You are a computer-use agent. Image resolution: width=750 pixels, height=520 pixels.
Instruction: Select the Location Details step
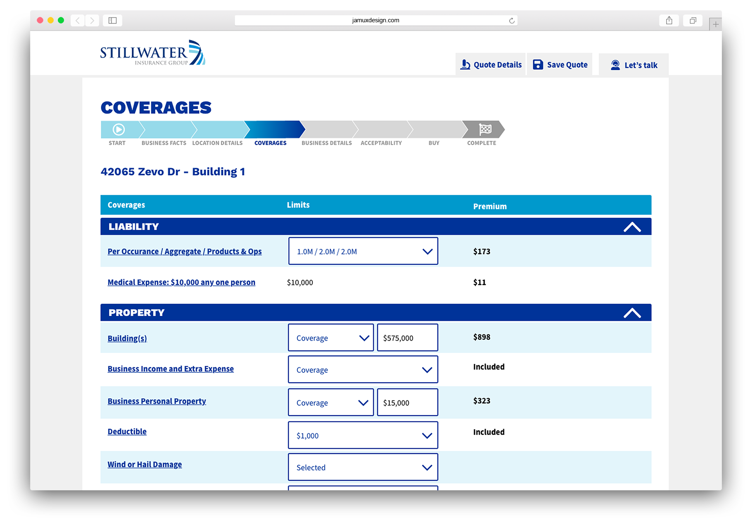point(217,143)
